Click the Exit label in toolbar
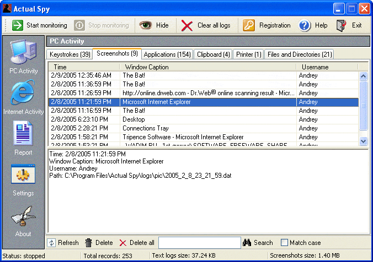373x262 pixels. pos(356,25)
